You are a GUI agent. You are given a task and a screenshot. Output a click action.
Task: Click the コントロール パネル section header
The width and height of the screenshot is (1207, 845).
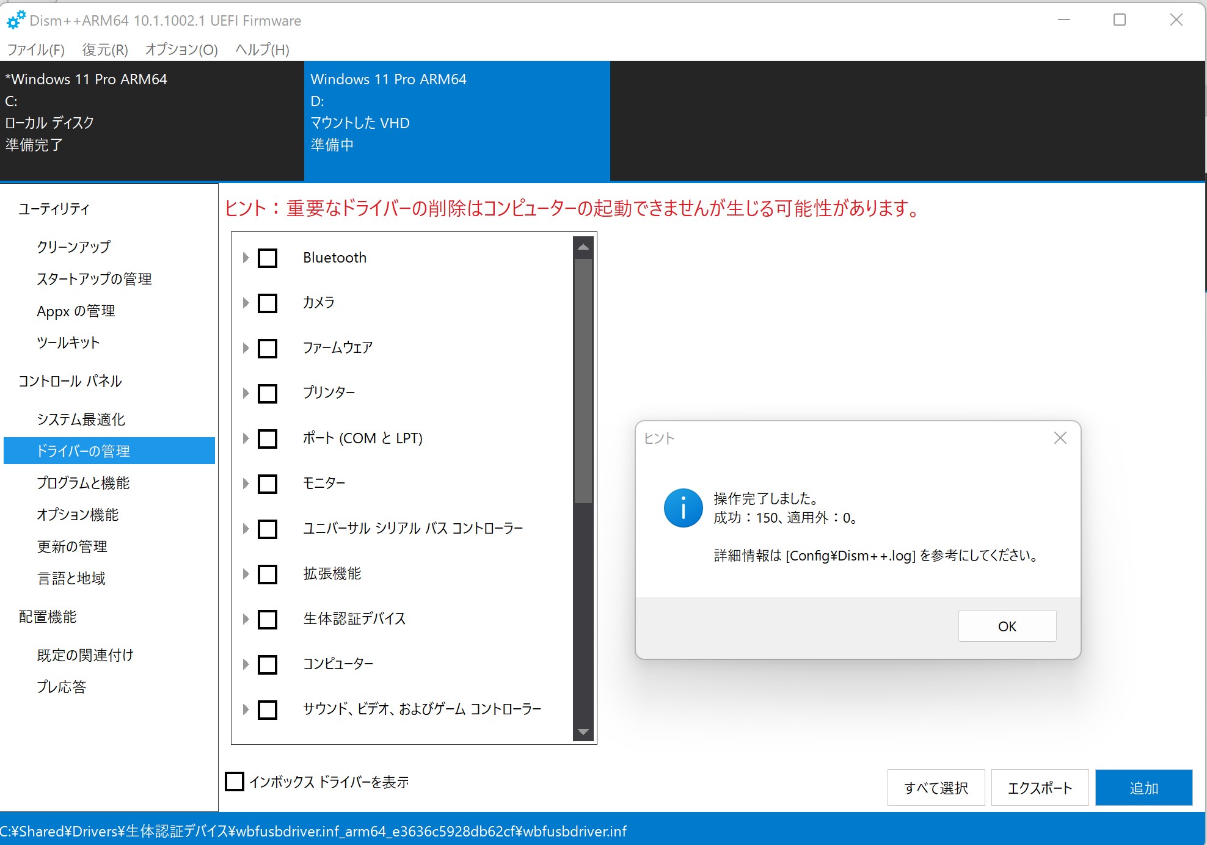pos(70,381)
